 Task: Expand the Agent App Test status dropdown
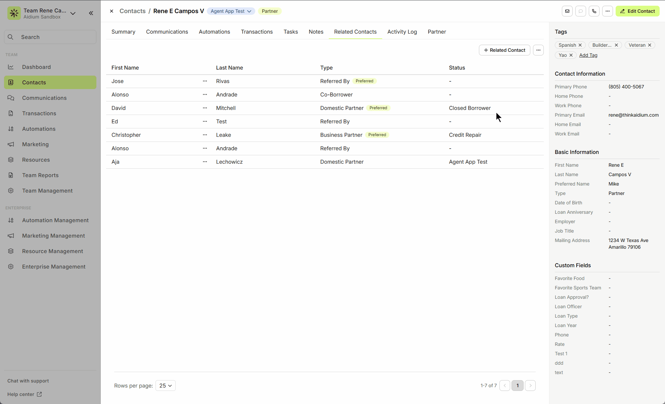click(231, 11)
